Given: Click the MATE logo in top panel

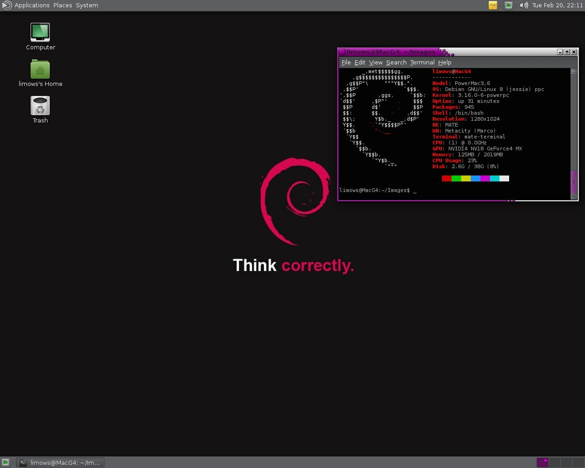Looking at the screenshot, I should coord(6,5).
